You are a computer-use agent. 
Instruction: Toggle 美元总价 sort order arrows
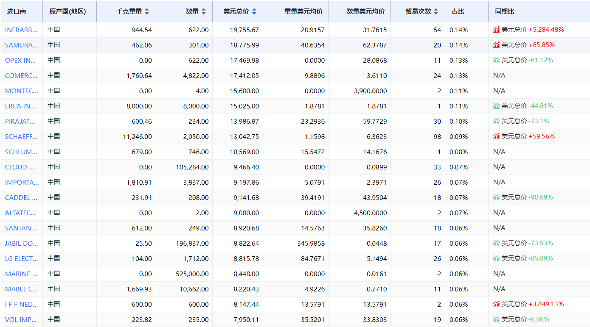point(254,12)
